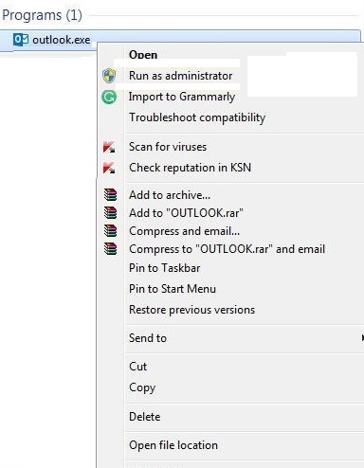
Task: Click the WinRAR icon beside Add to archive
Action: pos(110,195)
